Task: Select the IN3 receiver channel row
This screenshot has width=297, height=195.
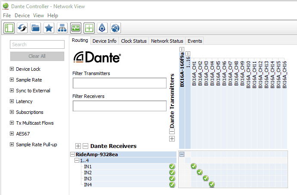Action: pyautogui.click(x=88, y=179)
